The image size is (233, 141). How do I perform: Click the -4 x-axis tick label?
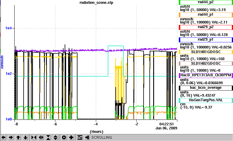point(96,124)
